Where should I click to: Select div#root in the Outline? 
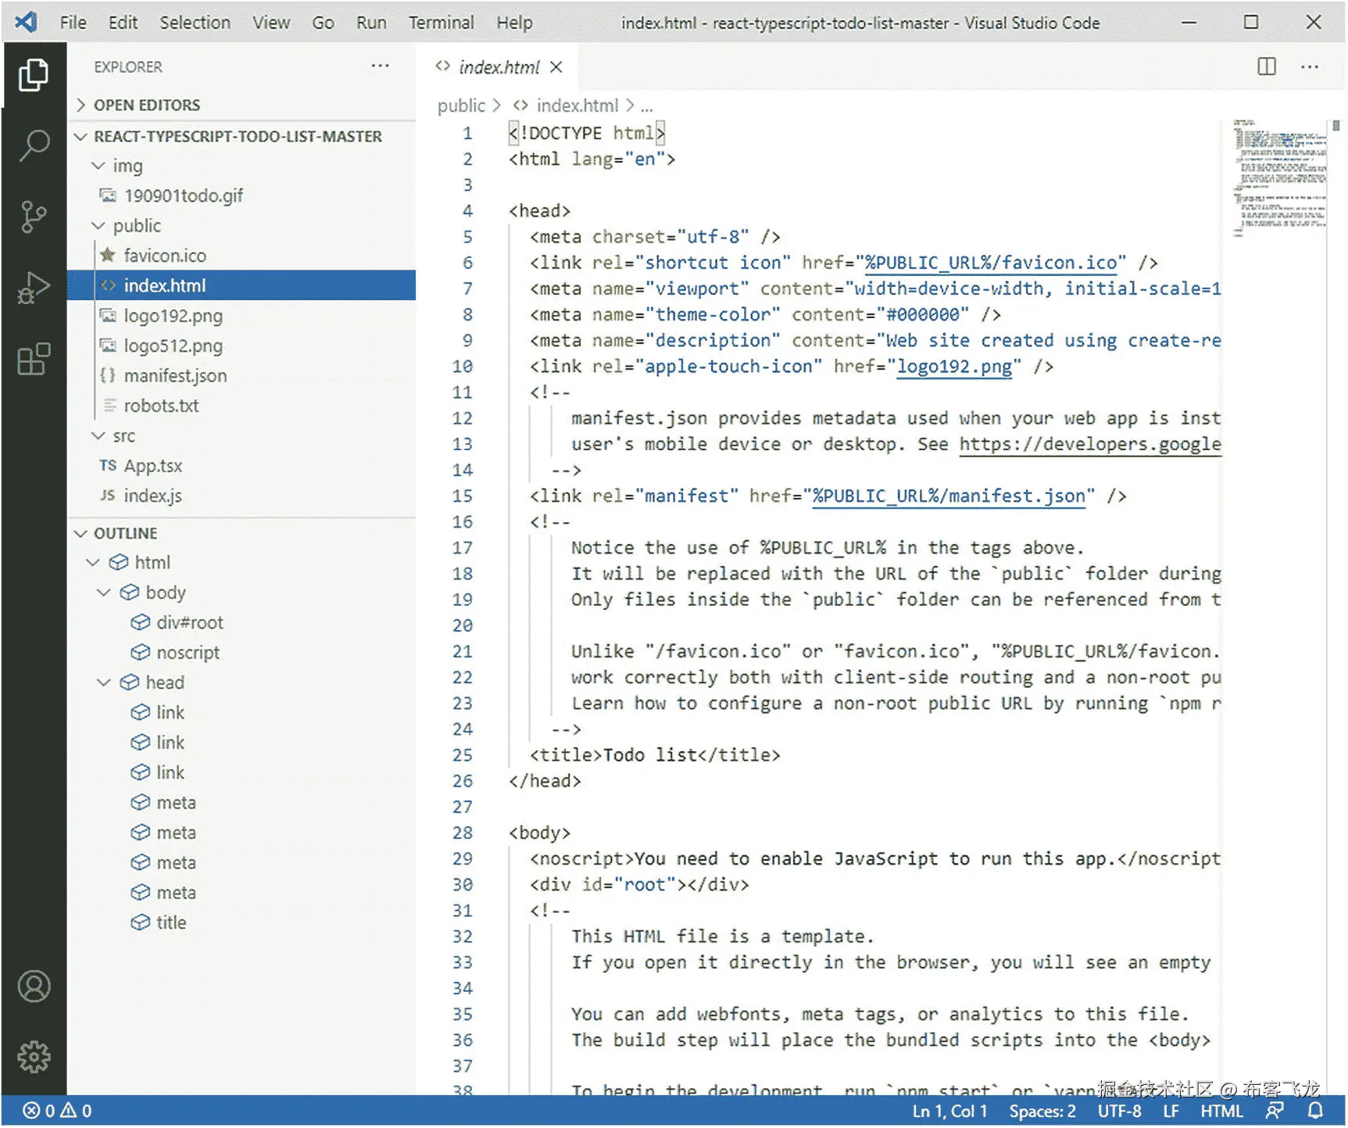pos(241,622)
